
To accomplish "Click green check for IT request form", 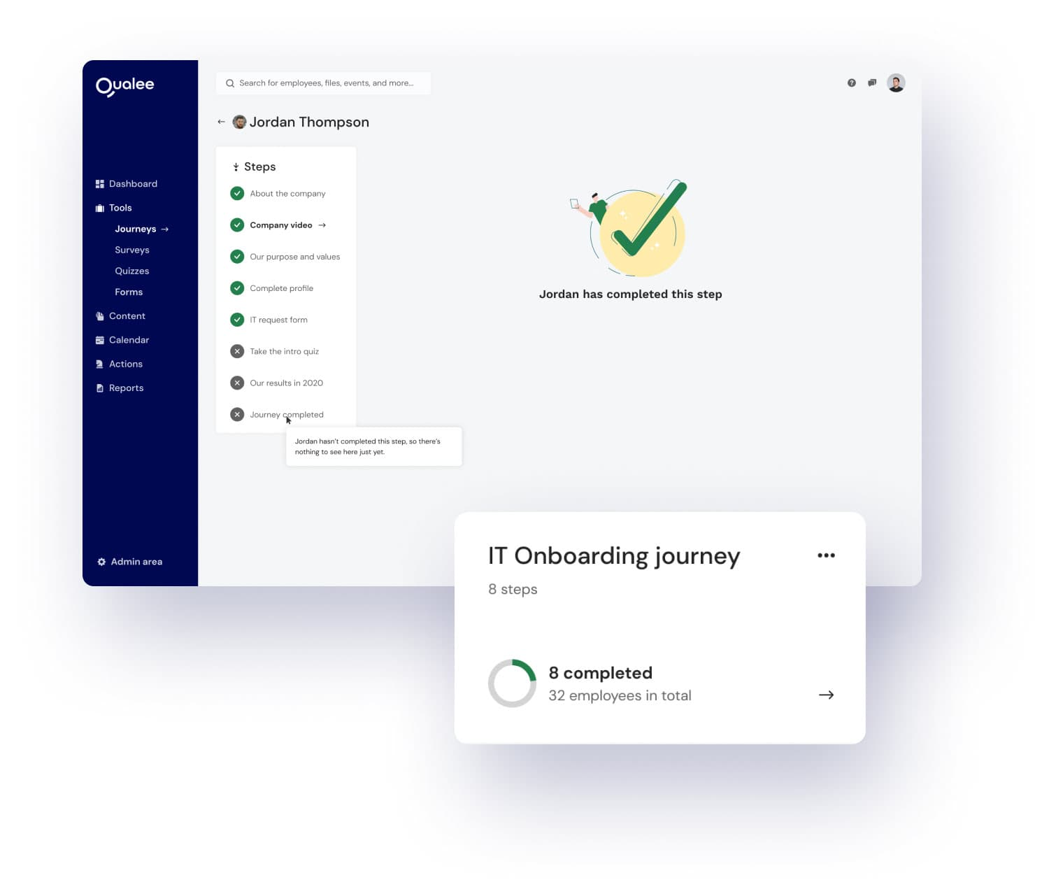I will click(x=237, y=320).
